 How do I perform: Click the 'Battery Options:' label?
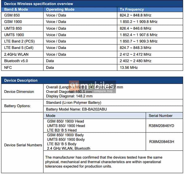pos(17,106)
